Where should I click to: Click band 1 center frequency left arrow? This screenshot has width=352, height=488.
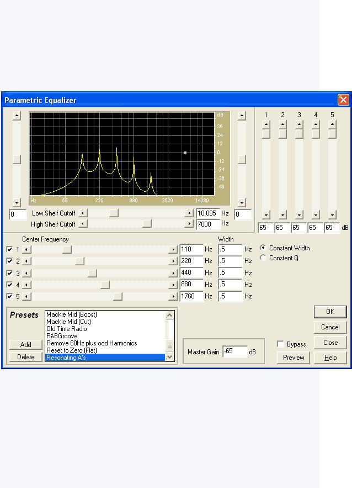point(27,250)
